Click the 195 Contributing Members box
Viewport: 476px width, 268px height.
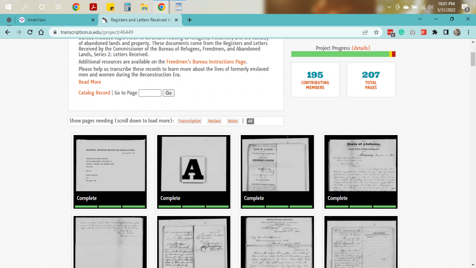(315, 80)
